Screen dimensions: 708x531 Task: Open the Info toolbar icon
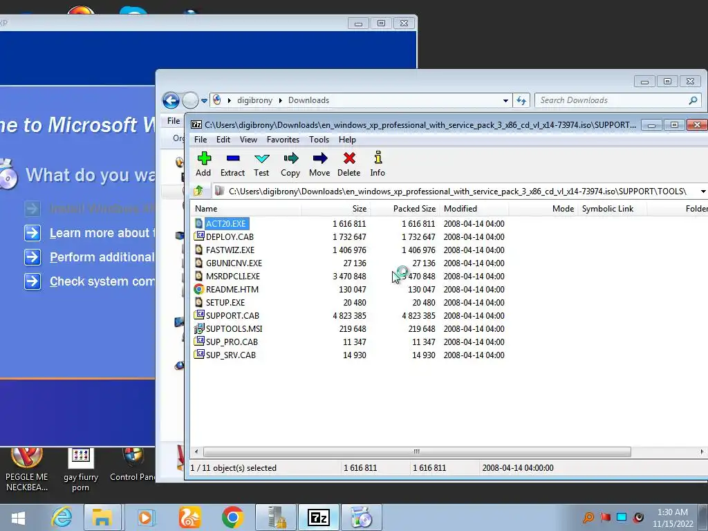click(378, 158)
